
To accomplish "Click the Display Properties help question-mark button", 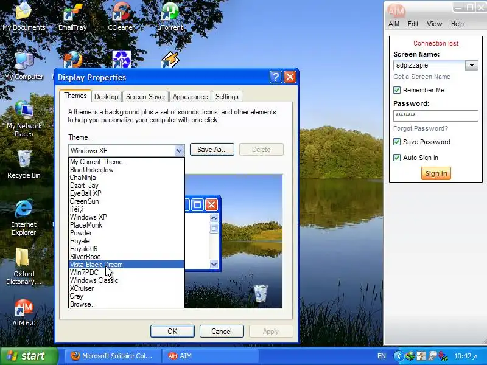I will coord(276,77).
